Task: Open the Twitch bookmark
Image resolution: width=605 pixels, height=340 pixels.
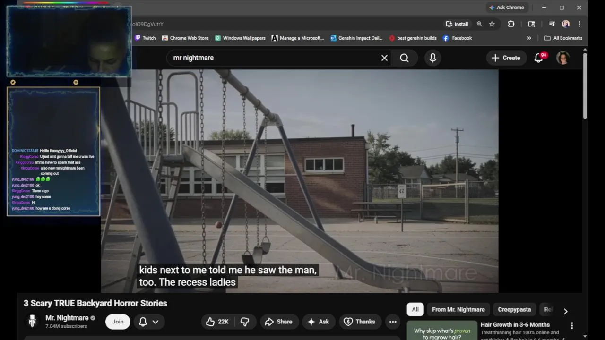Action: pyautogui.click(x=145, y=38)
